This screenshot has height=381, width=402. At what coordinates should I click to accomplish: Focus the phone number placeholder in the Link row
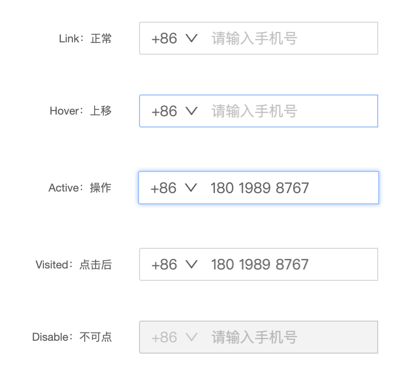255,38
